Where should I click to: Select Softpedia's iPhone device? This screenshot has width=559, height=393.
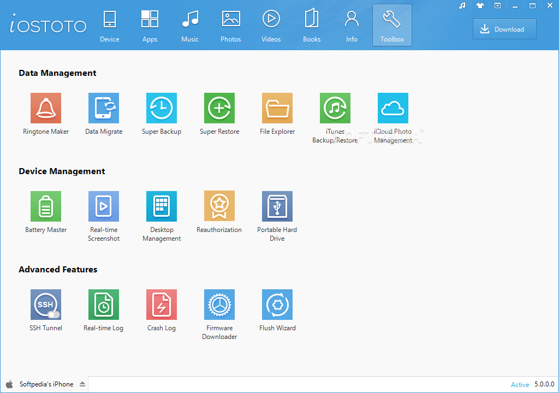46,384
